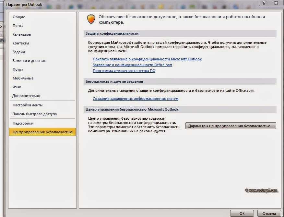Screen dimensions: 284x217
Task: Click the Параметры Outlook title text
Action: (x=24, y=5)
